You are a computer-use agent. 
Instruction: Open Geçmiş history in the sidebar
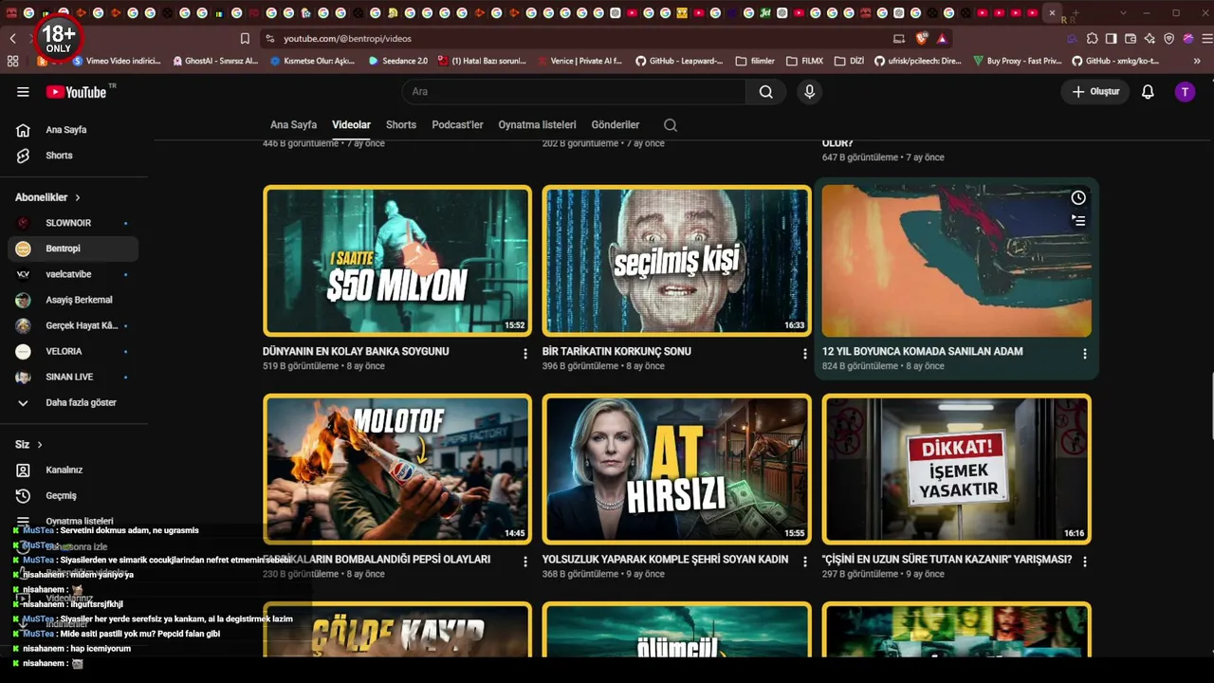tap(73, 496)
